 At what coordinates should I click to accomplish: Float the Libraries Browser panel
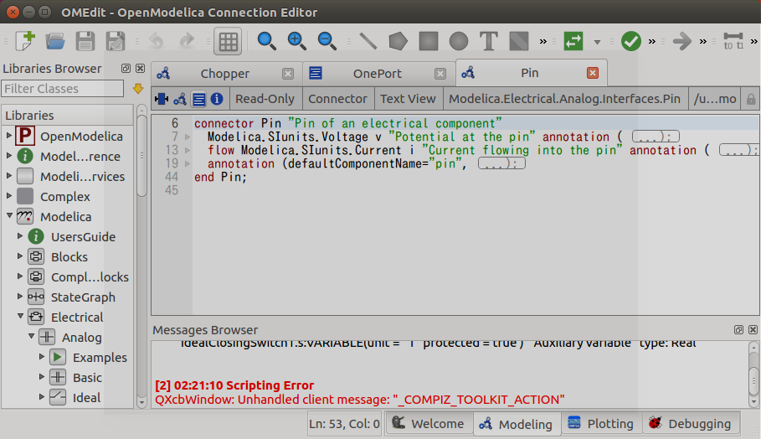126,69
